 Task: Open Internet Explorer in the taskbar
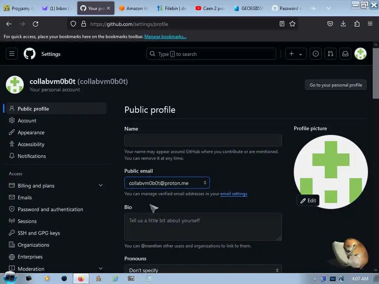click(x=115, y=279)
